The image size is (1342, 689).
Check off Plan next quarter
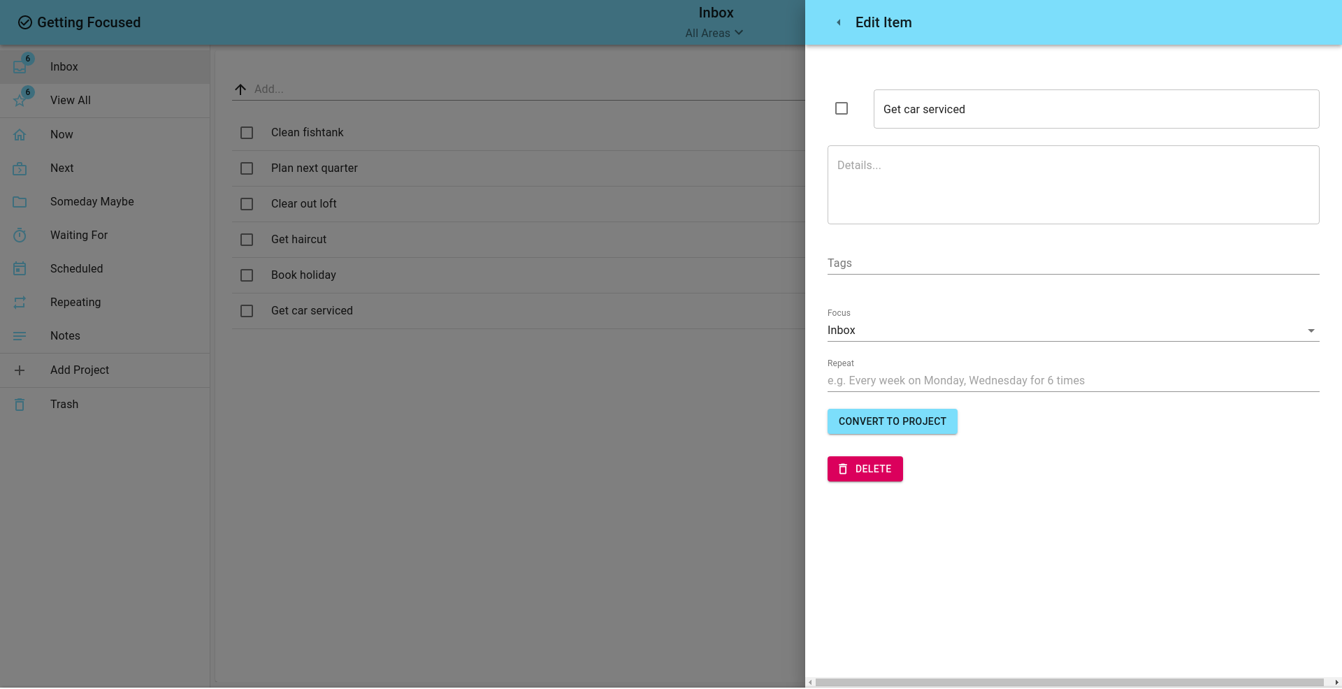pyautogui.click(x=247, y=168)
